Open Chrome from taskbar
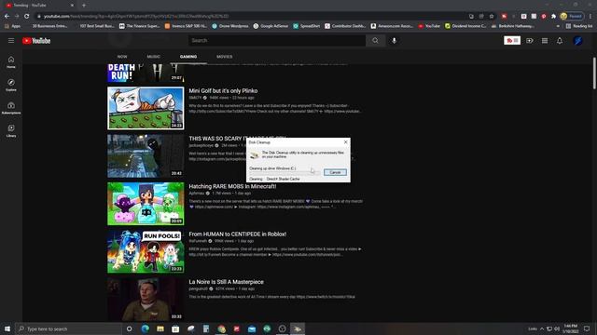 [x=221, y=328]
